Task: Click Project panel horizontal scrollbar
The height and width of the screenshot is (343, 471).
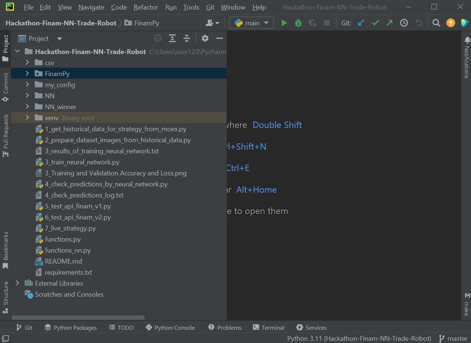Action: pyautogui.click(x=78, y=317)
